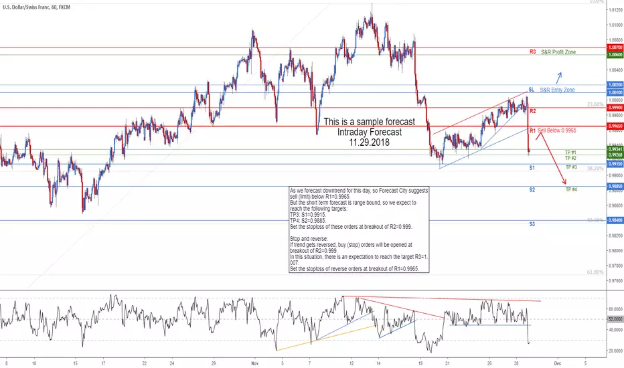The width and height of the screenshot is (624, 368).
Task: Select the TP #4 target label
Action: 571,189
